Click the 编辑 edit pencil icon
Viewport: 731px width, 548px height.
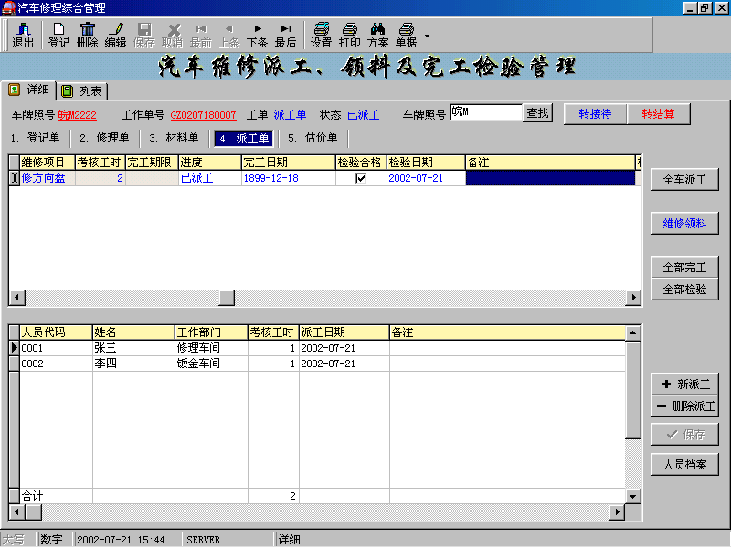click(x=115, y=35)
